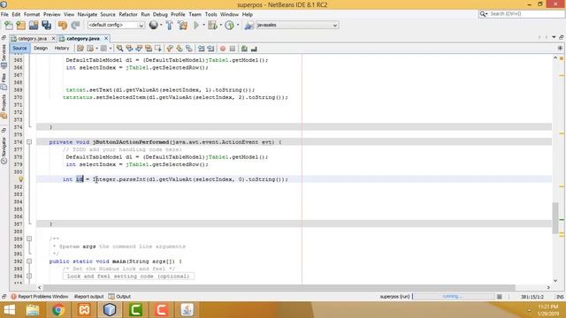
Task: Open the Profile Project dropdown arrow
Action: 238,25
